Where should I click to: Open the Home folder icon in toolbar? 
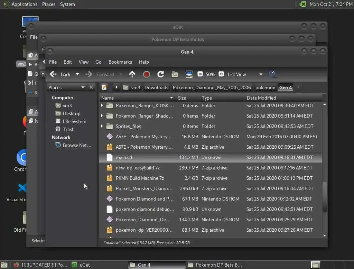coord(175,74)
